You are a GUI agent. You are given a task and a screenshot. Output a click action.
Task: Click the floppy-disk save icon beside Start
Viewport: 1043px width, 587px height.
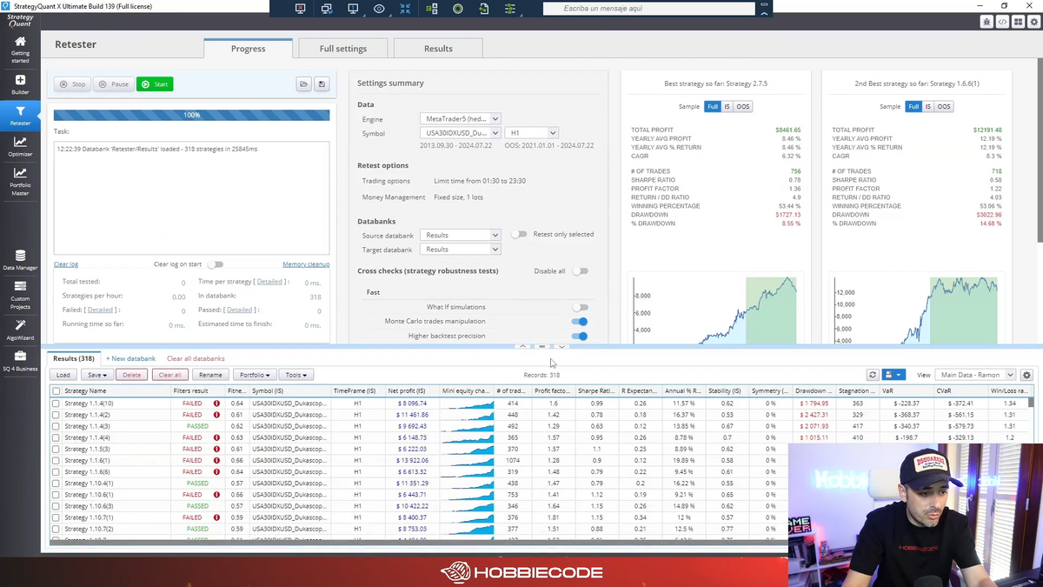coord(322,84)
